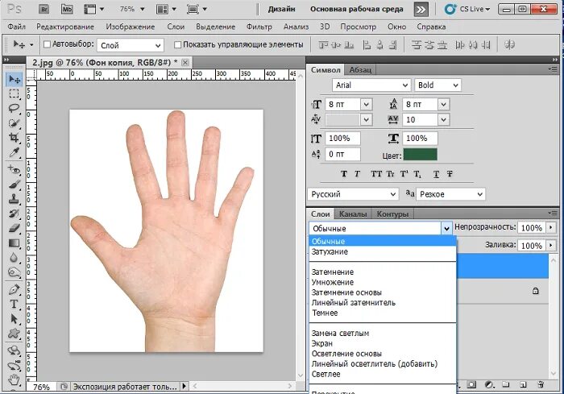Click the text color swatch next to Цвет
Image resolution: width=564 pixels, height=394 pixels.
[x=420, y=155]
